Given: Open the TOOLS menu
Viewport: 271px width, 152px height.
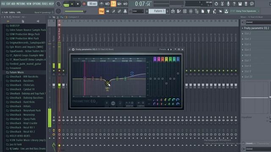Looking at the screenshot, I should pyautogui.click(x=45, y=4).
